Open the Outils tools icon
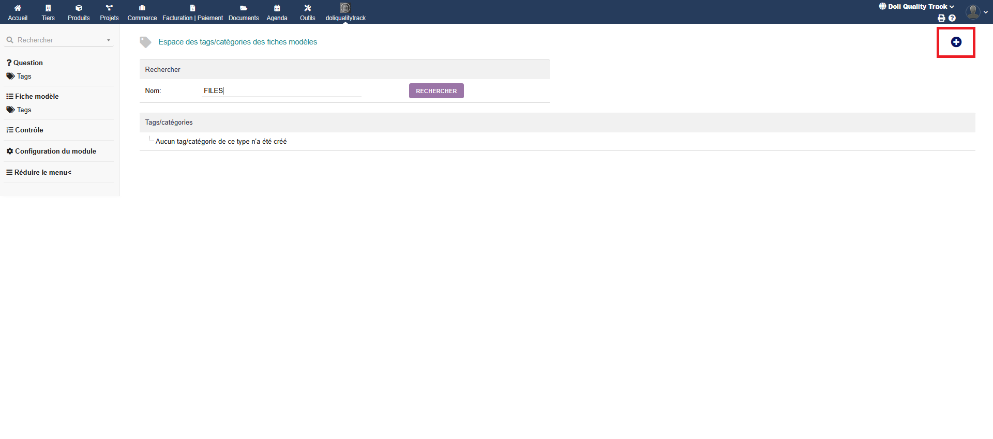The width and height of the screenshot is (993, 439). (307, 8)
